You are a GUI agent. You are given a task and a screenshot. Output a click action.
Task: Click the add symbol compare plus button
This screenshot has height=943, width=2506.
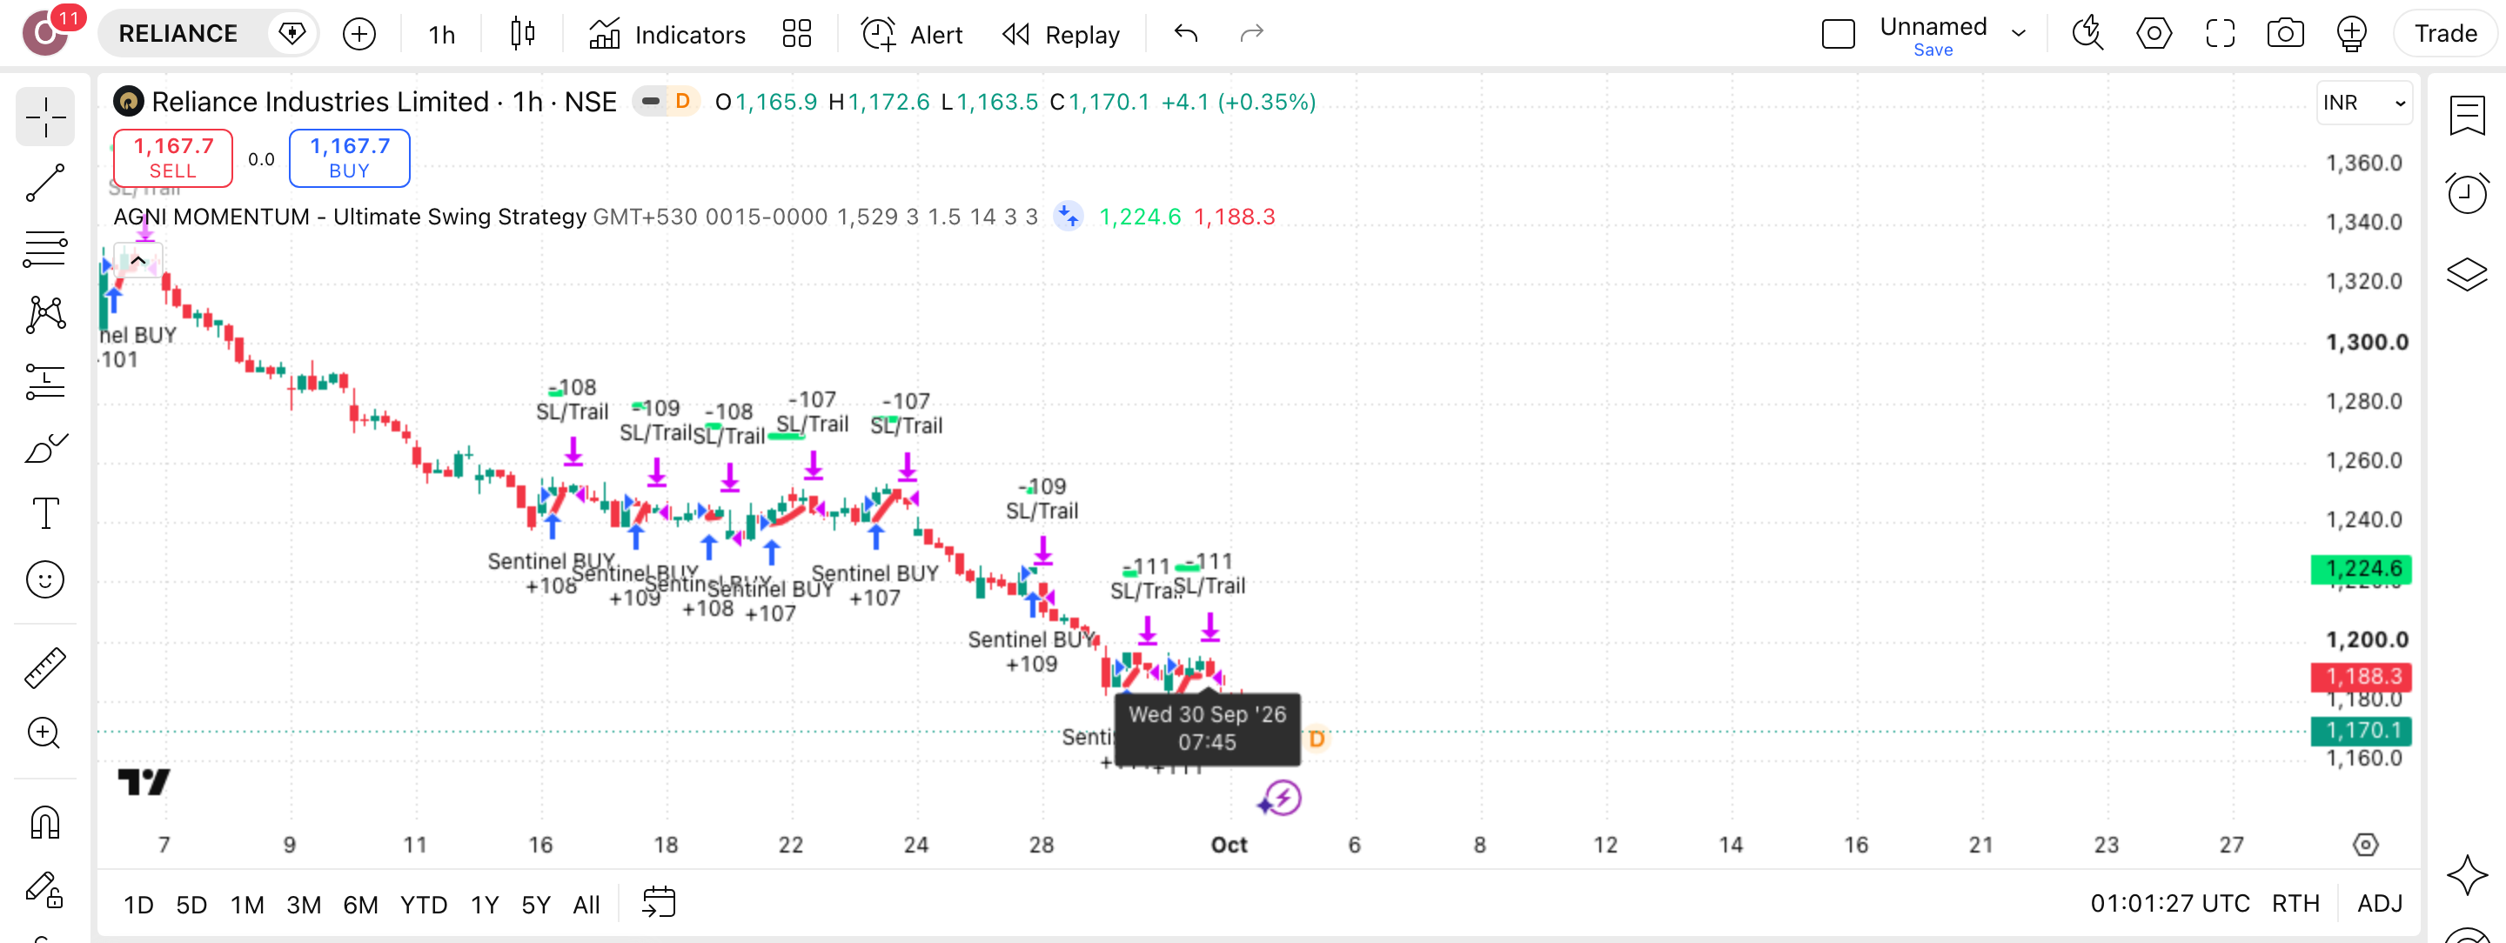pyautogui.click(x=359, y=34)
